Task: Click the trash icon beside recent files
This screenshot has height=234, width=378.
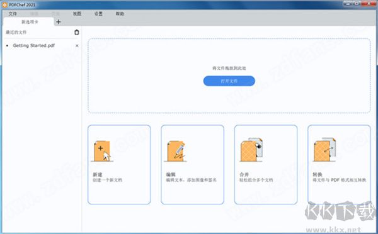Action: click(x=77, y=32)
